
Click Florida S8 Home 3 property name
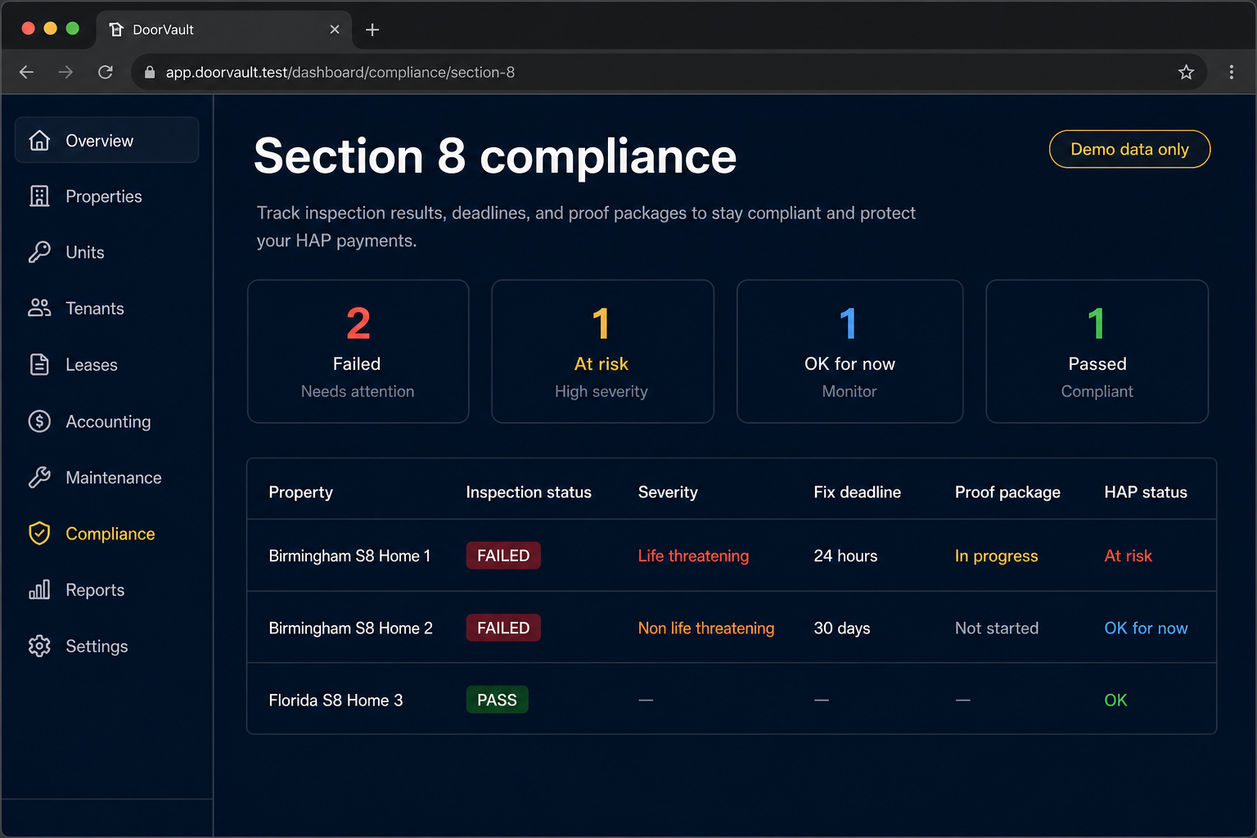point(336,700)
